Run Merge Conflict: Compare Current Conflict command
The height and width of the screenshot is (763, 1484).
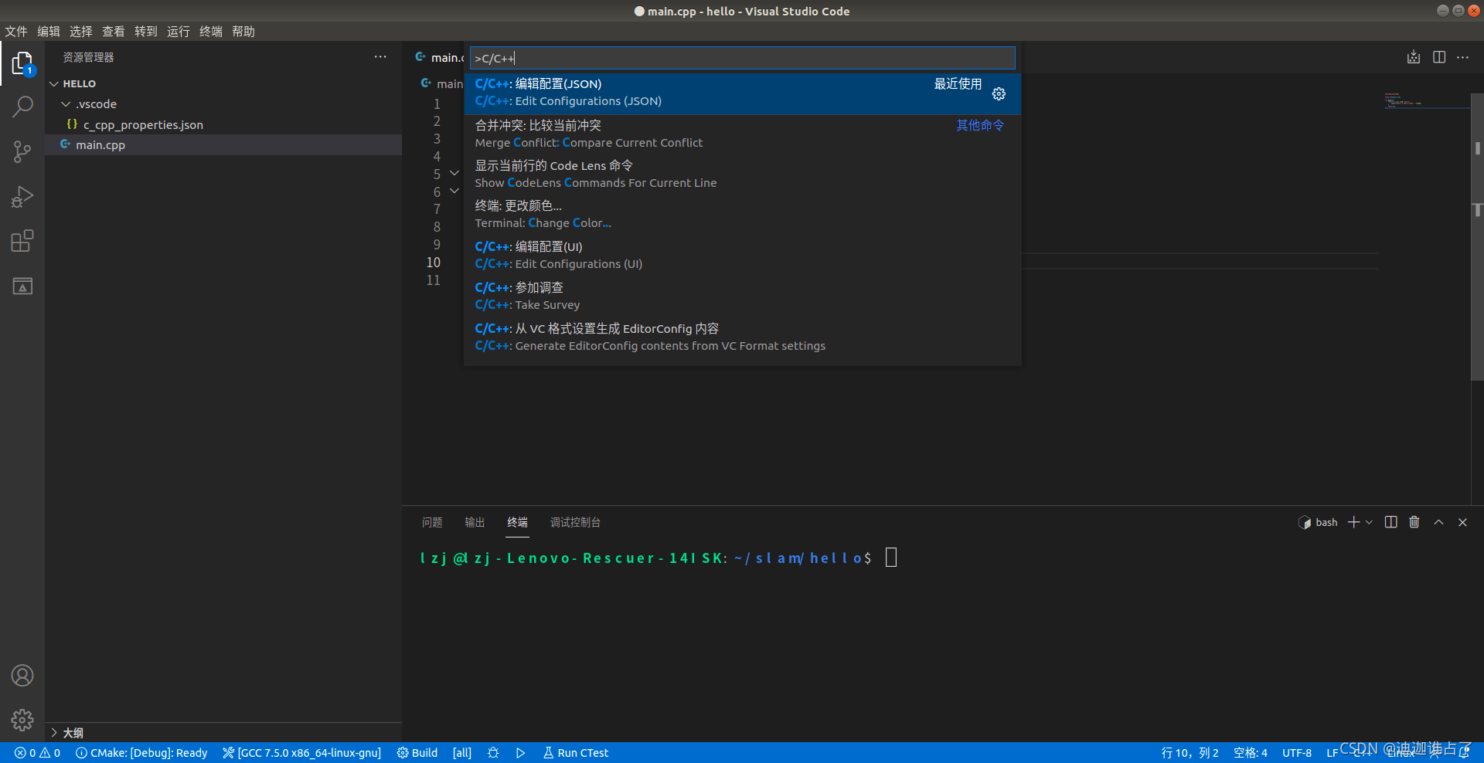[742, 134]
